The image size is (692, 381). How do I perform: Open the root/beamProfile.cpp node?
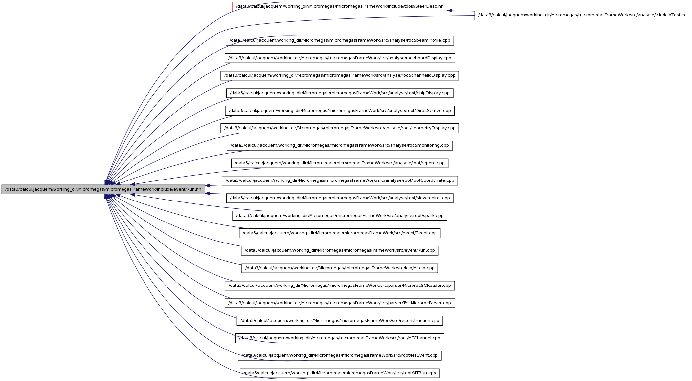tap(340, 41)
